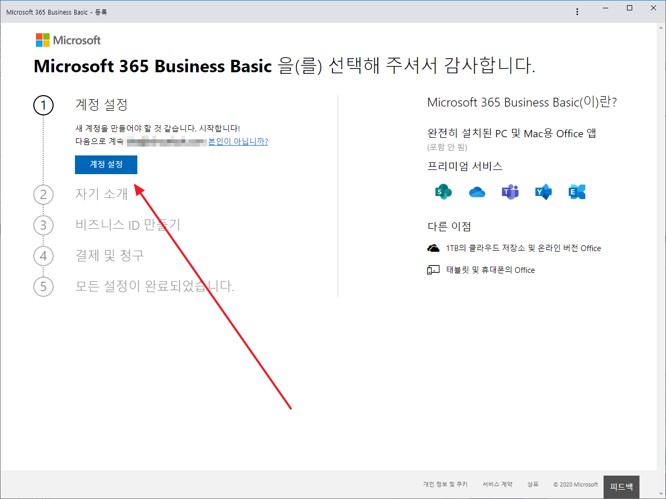Click the Microsoft Teams icon
666x499 pixels.
pos(510,192)
